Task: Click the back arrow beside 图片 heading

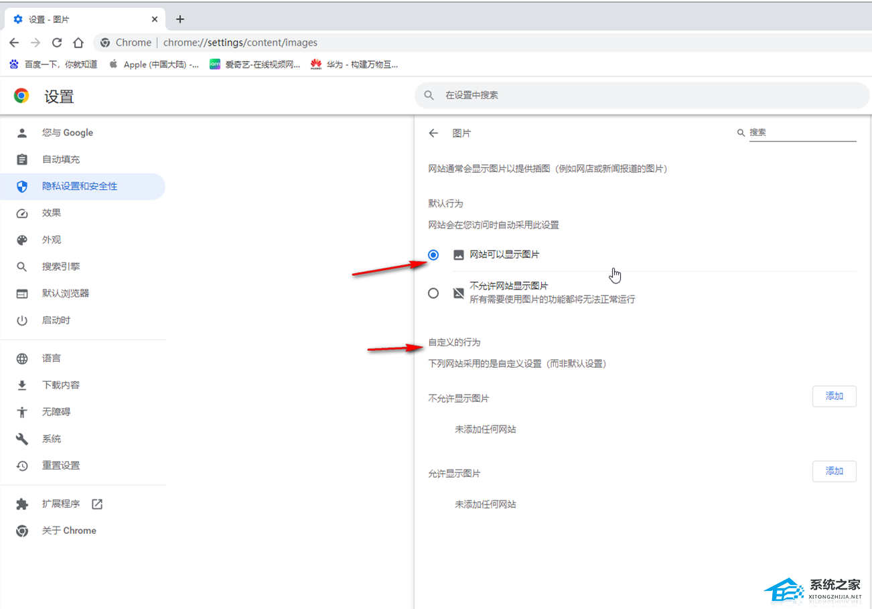Action: (433, 133)
